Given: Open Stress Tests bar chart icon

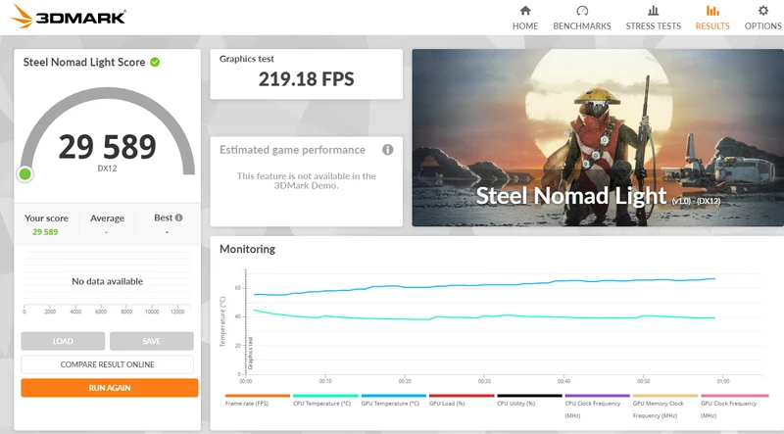Looking at the screenshot, I should coord(653,11).
